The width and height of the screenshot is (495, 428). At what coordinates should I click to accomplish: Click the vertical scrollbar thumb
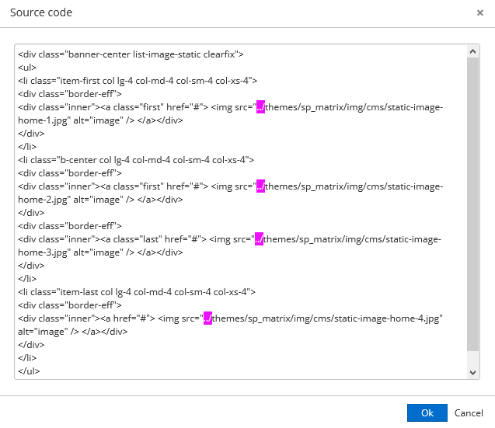pos(472,204)
